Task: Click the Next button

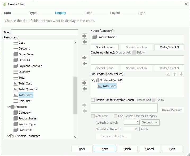Action: coord(105,149)
